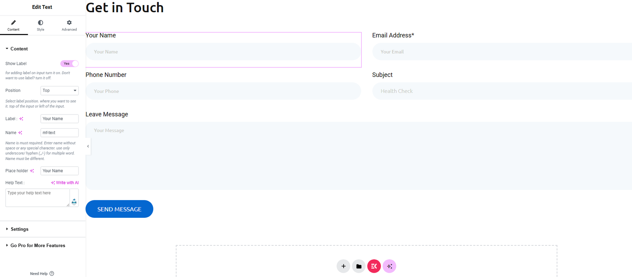The image size is (632, 277).
Task: Click the Need Help question mark icon
Action: click(52, 273)
